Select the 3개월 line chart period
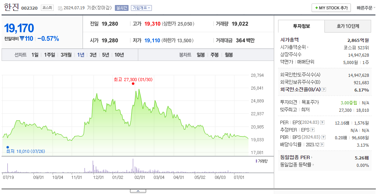This screenshot has width=377, height=194. tap(66, 55)
